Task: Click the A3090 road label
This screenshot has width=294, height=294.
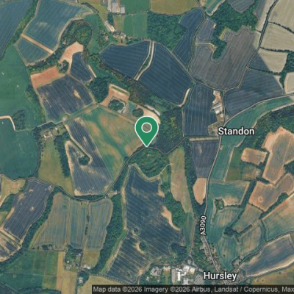Action: 204,226
